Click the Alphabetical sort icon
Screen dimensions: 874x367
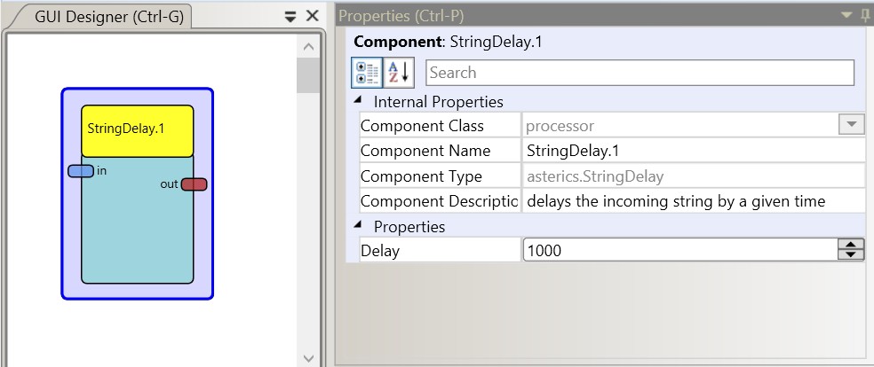pyautogui.click(x=398, y=73)
